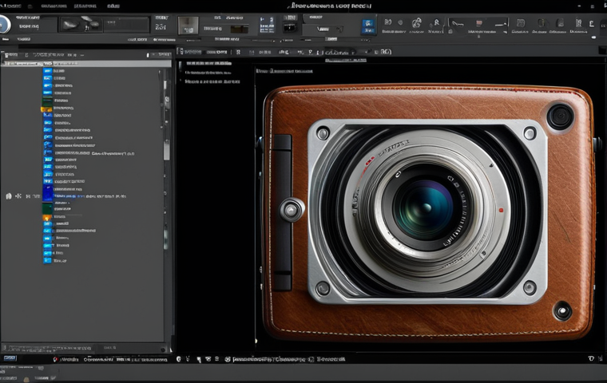Viewport: 607px width, 383px height.
Task: Click the round blue orb application button
Action: click(x=4, y=25)
